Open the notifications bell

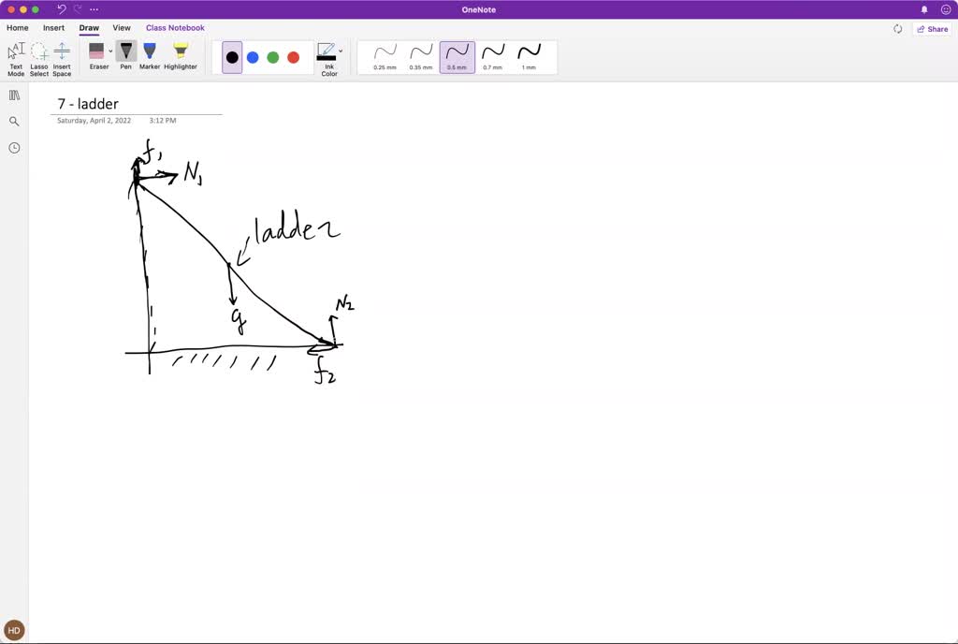point(923,8)
